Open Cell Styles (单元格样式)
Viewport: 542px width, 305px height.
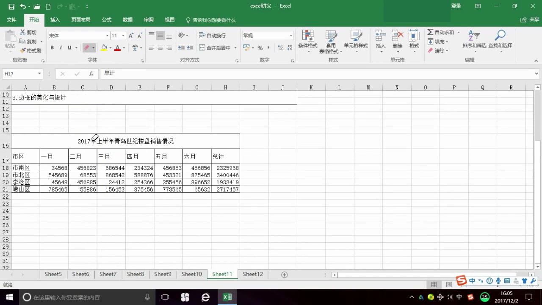click(356, 41)
